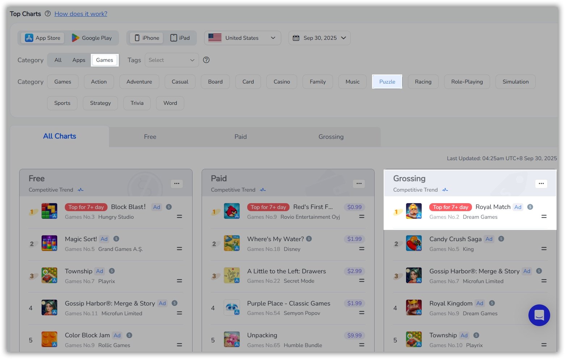
Task: Open A Little to the Left icon
Action: point(232,275)
